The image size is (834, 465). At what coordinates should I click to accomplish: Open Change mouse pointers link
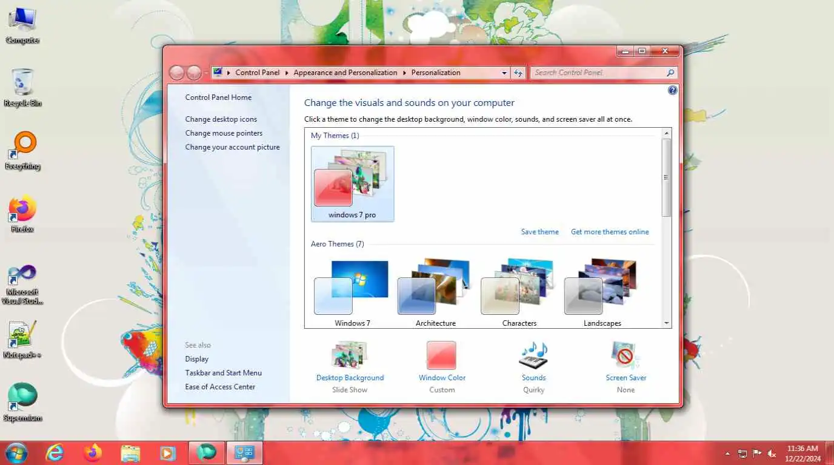coord(224,133)
